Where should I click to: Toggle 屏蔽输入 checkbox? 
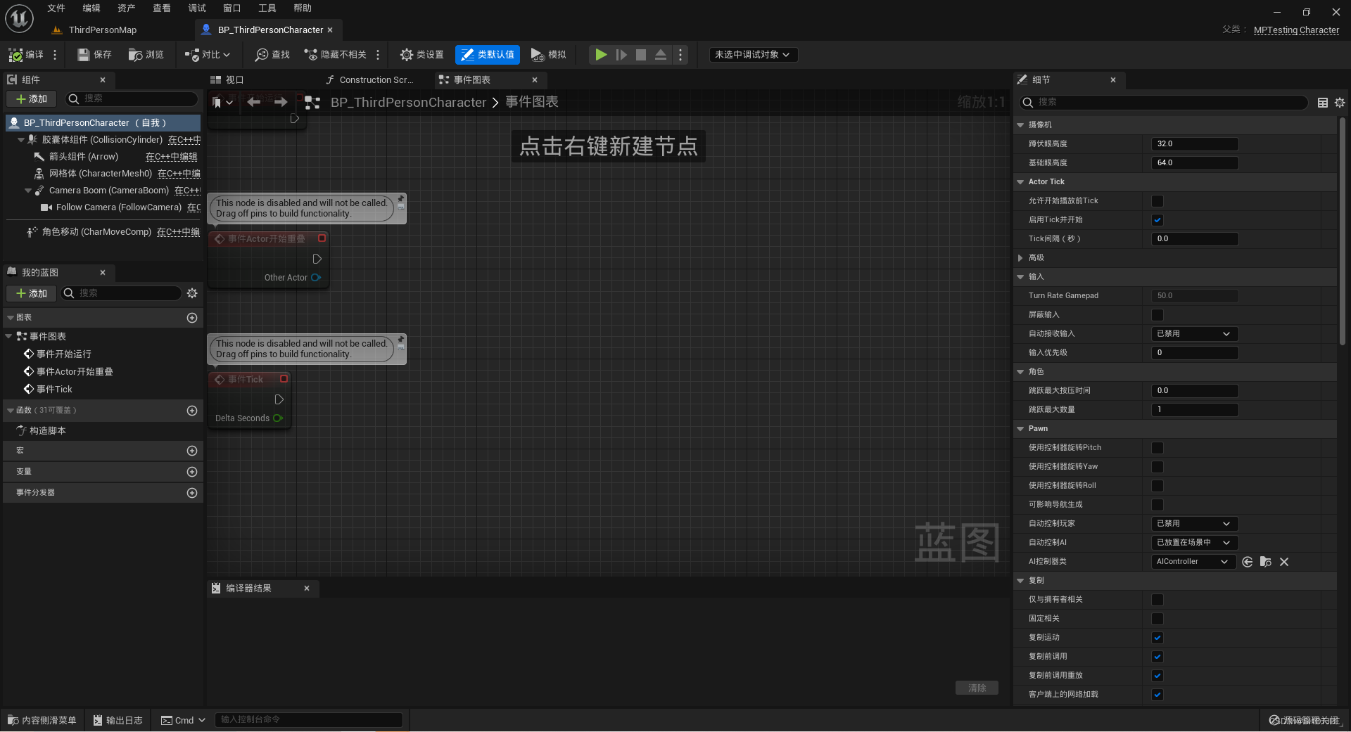tap(1157, 315)
